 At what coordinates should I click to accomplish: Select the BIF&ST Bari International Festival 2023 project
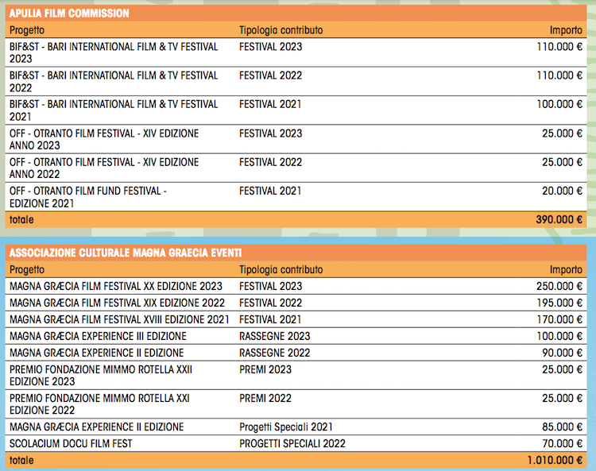coord(114,52)
